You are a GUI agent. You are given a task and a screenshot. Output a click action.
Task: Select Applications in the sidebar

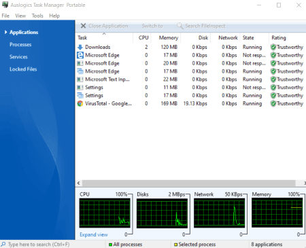click(24, 32)
